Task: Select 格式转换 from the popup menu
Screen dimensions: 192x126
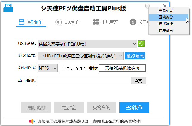Action: coord(169,24)
